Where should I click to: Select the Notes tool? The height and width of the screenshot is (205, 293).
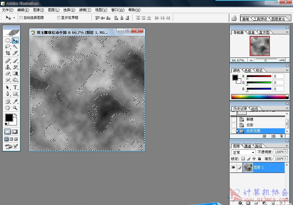pos(8,101)
